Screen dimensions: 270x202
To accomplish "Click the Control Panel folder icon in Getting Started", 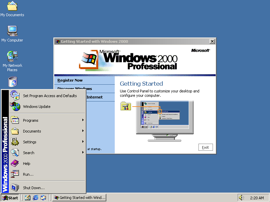I will [126, 106].
